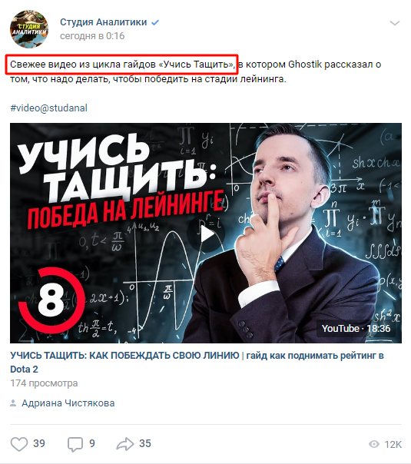Viewport: 411px width, 464px height.
Task: Play the video with the center play button
Action: (x=206, y=234)
